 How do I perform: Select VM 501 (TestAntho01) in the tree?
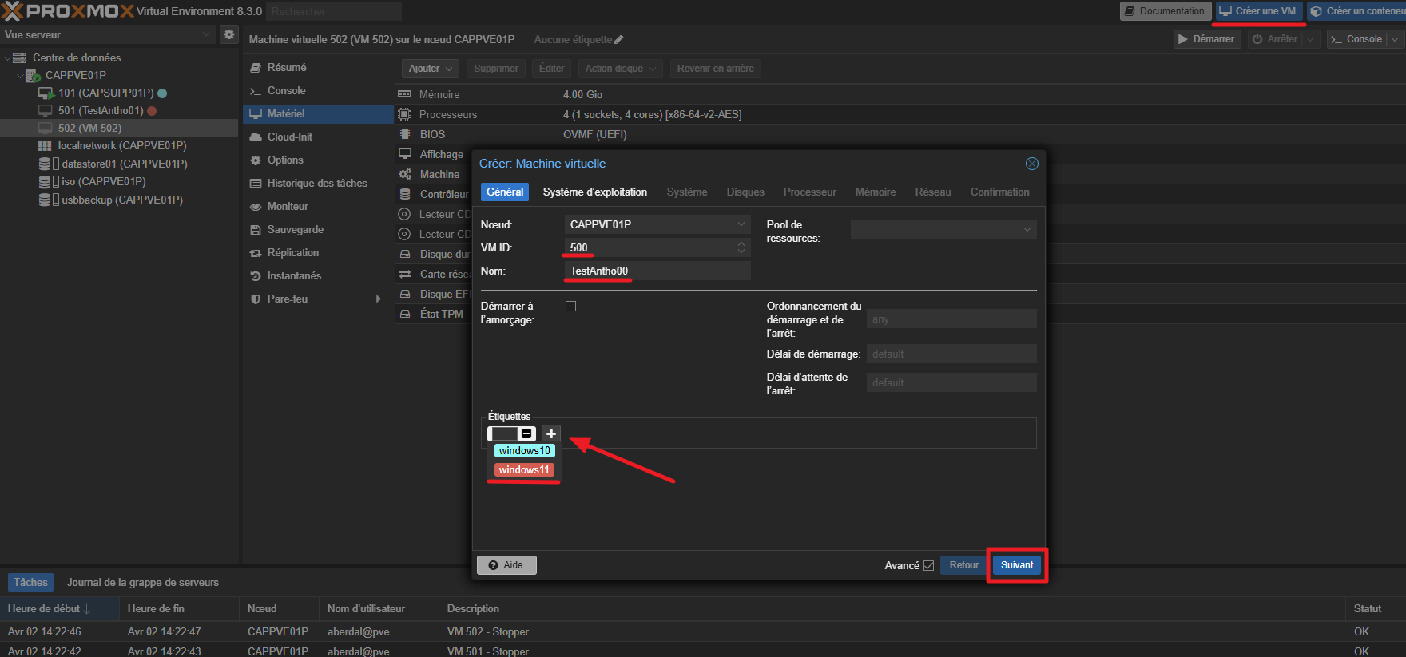tap(101, 110)
